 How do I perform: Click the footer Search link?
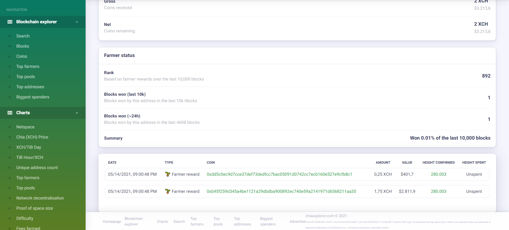pos(179,221)
